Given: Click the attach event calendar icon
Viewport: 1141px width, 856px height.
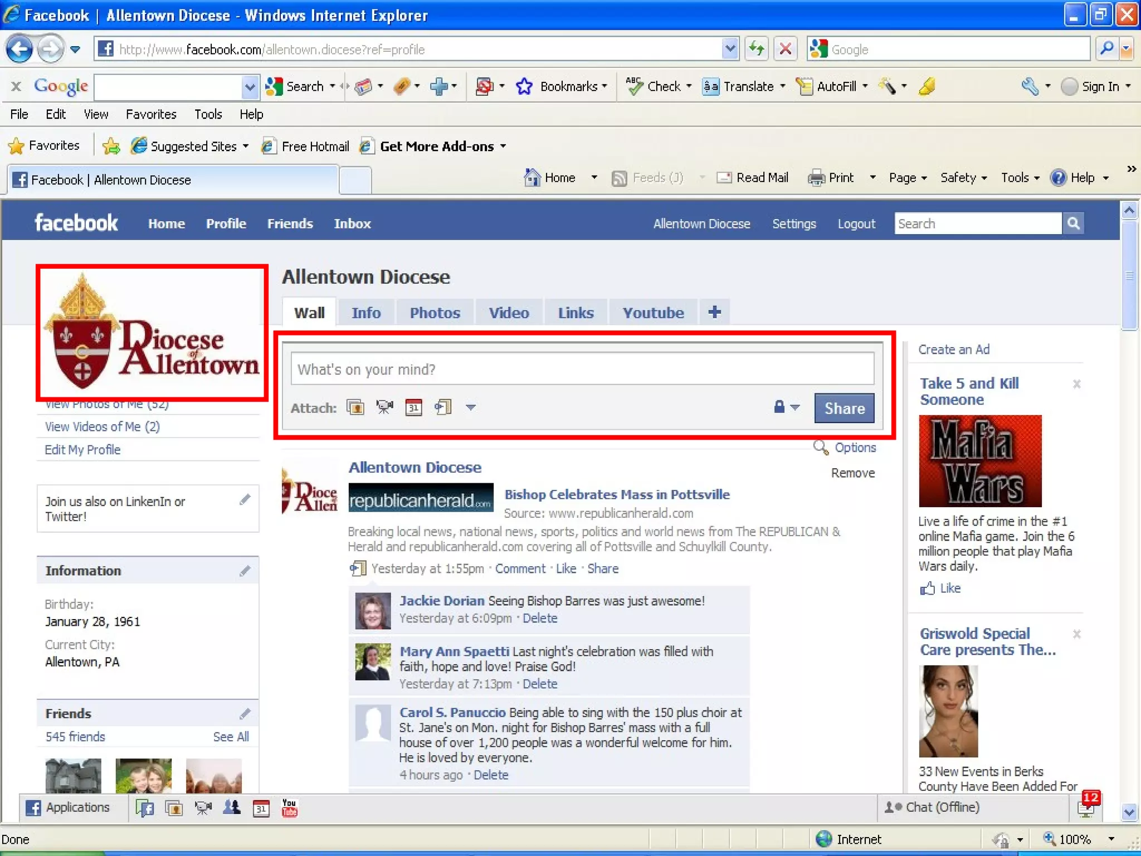Looking at the screenshot, I should point(413,407).
